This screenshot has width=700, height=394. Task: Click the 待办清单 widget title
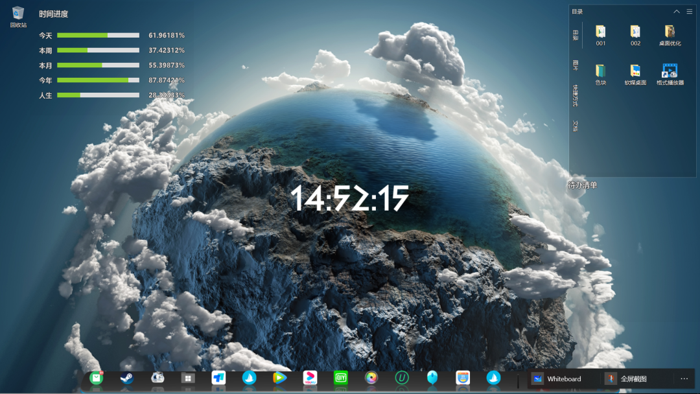[x=582, y=185]
